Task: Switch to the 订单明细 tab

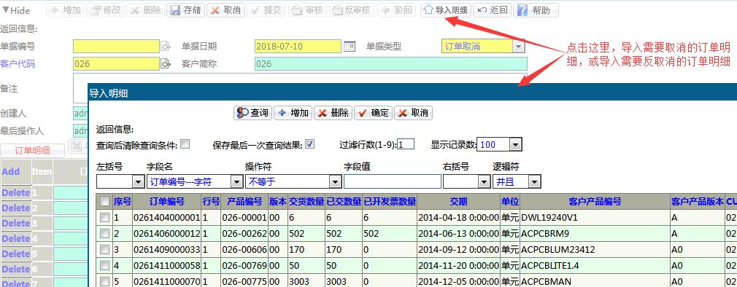Action: pos(32,151)
